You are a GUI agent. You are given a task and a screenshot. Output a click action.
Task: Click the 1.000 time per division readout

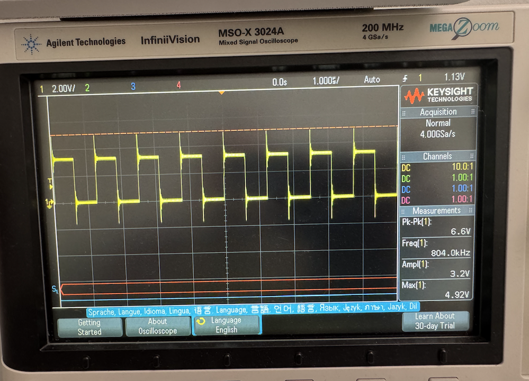pyautogui.click(x=326, y=81)
